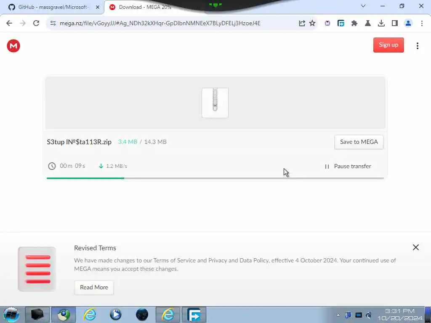Click the volume tray icon
Image resolution: width=431 pixels, height=323 pixels.
(369, 315)
